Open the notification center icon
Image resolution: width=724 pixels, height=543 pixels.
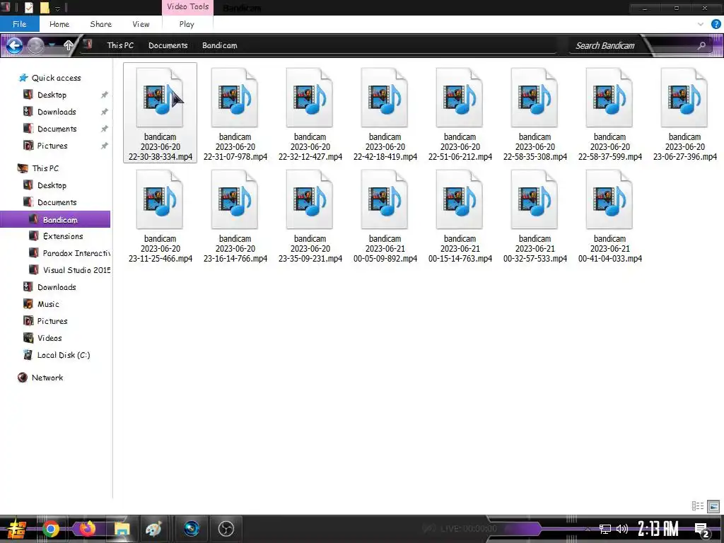pyautogui.click(x=702, y=530)
